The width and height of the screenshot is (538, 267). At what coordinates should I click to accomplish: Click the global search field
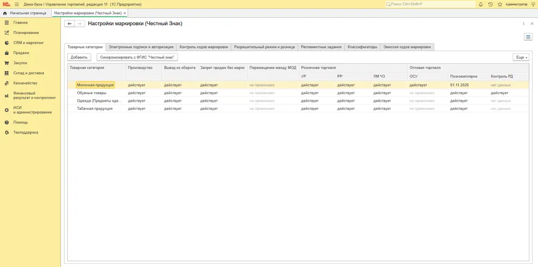[x=430, y=4]
